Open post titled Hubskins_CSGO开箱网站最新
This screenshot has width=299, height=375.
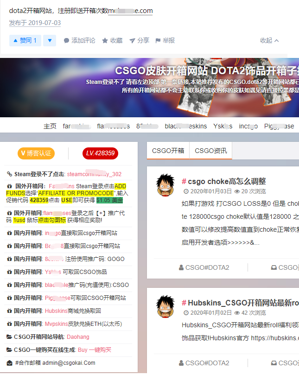pyautogui.click(x=243, y=303)
